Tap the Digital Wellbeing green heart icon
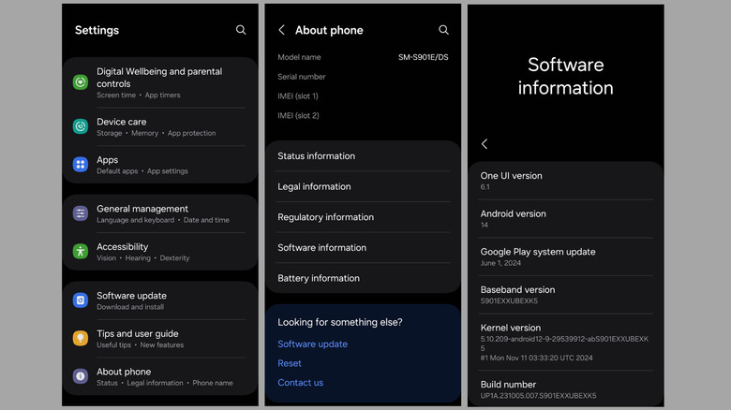Screen dimensions: 731x410 click(81, 82)
